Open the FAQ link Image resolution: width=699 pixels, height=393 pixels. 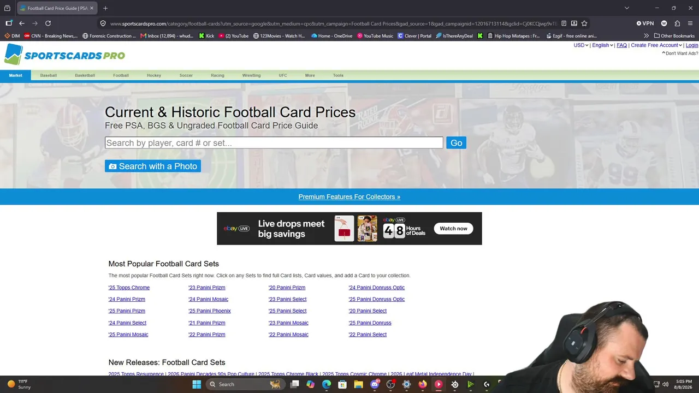621,45
